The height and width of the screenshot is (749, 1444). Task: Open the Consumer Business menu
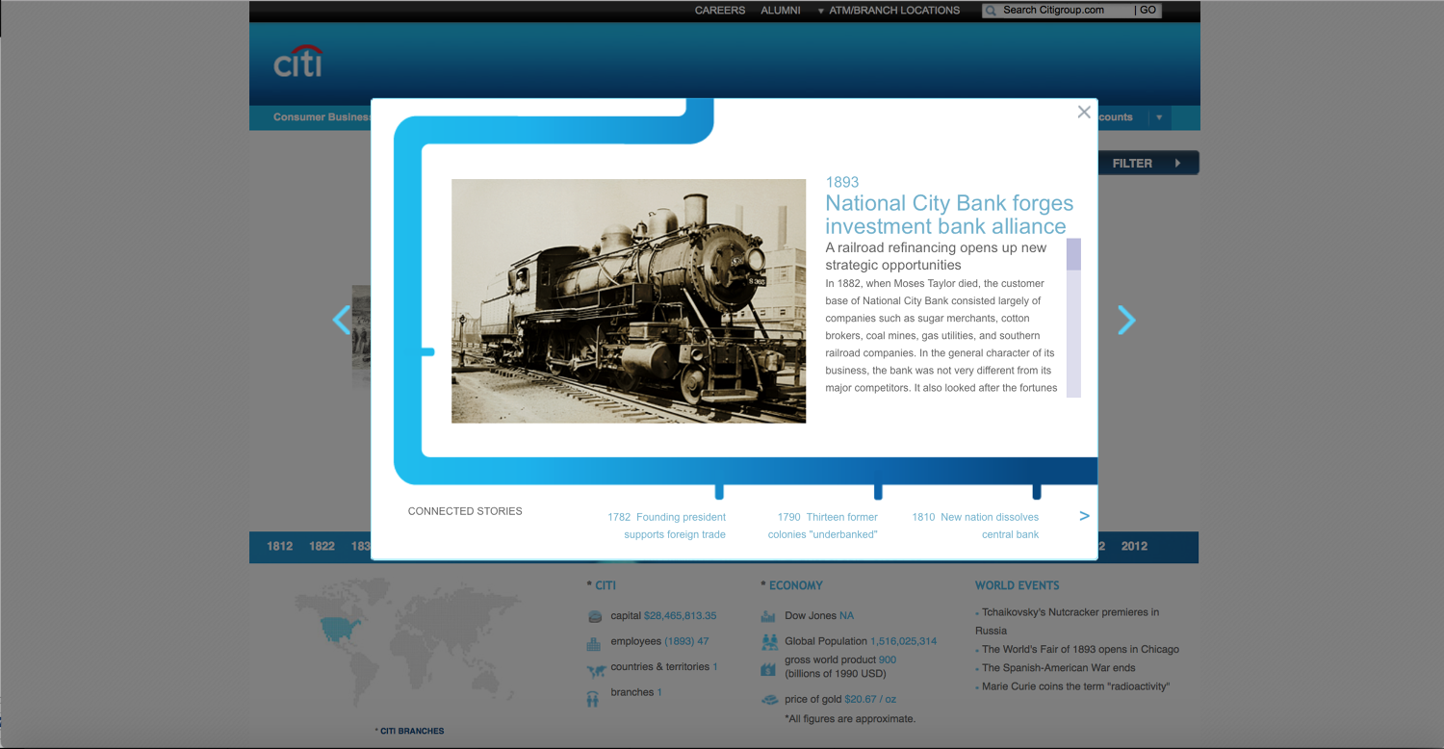click(x=322, y=117)
